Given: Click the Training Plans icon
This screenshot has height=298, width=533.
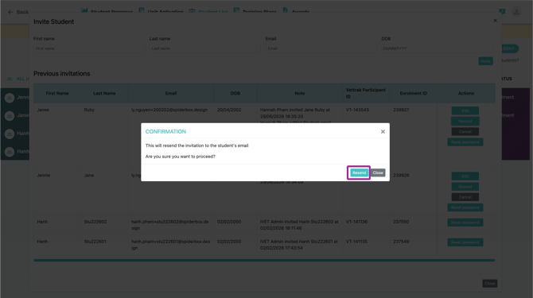Looking at the screenshot, I should point(236,10).
